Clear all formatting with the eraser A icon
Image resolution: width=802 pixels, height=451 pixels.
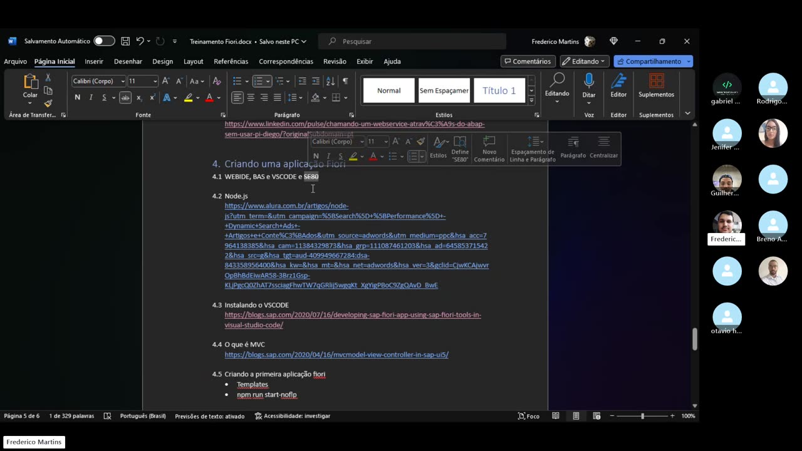217,81
